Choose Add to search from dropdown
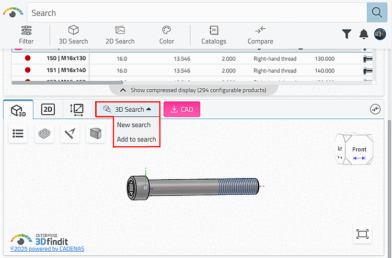 (x=136, y=139)
